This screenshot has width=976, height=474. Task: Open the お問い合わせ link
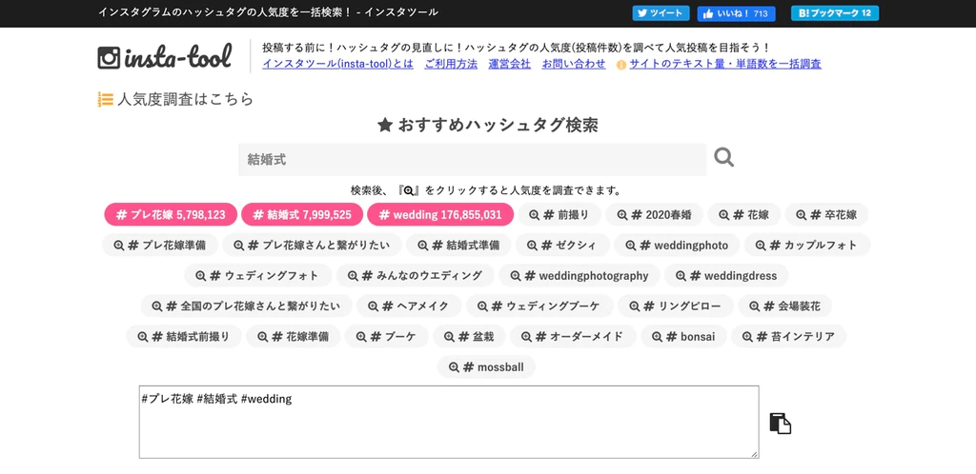pos(573,64)
